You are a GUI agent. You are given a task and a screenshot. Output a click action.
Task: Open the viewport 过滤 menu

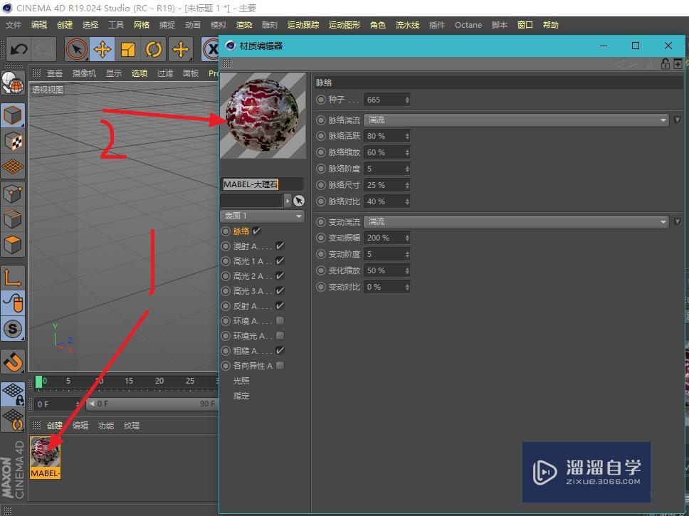(x=165, y=73)
